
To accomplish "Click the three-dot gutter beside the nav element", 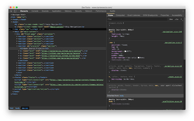I will 10,29.
